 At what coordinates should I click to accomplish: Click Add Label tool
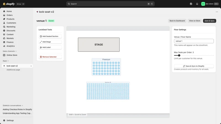click(x=50, y=47)
